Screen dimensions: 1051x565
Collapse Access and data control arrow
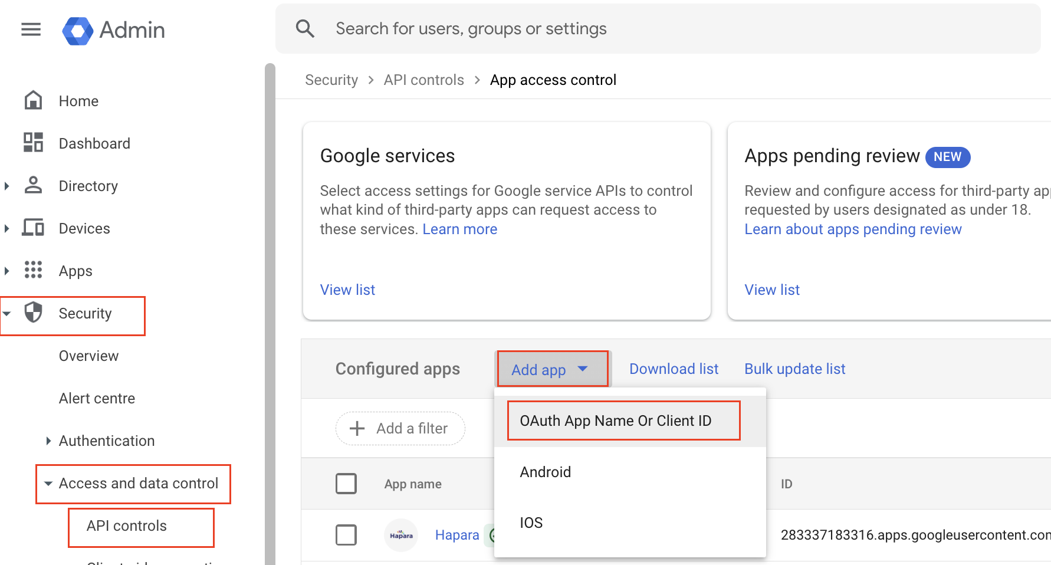(48, 483)
